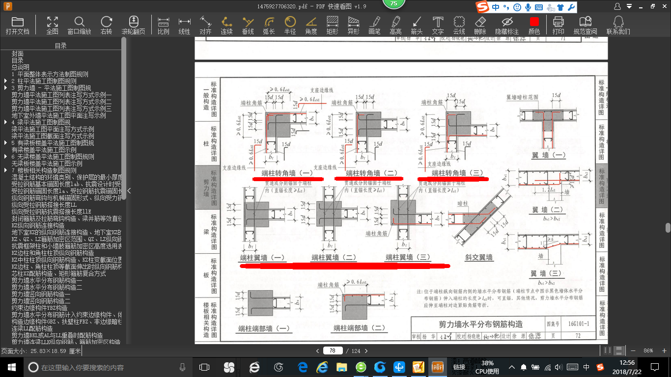Zoom out with the minus button
Screen dimensions: 671x377
(633, 350)
